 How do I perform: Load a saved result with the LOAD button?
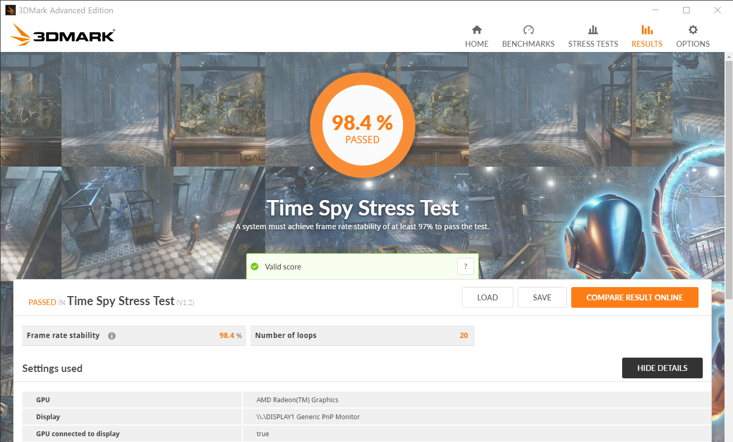coord(487,298)
